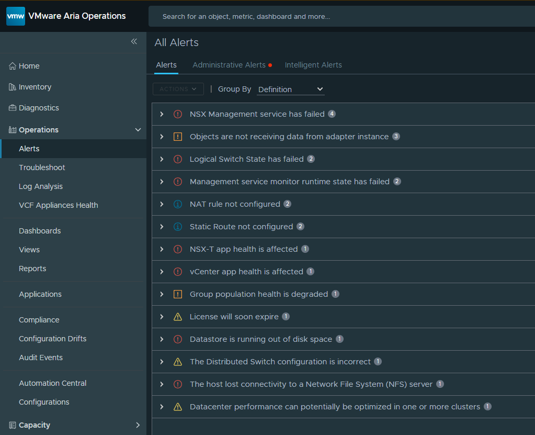The width and height of the screenshot is (535, 435).
Task: Expand Group population health is degraded group
Action: [162, 294]
